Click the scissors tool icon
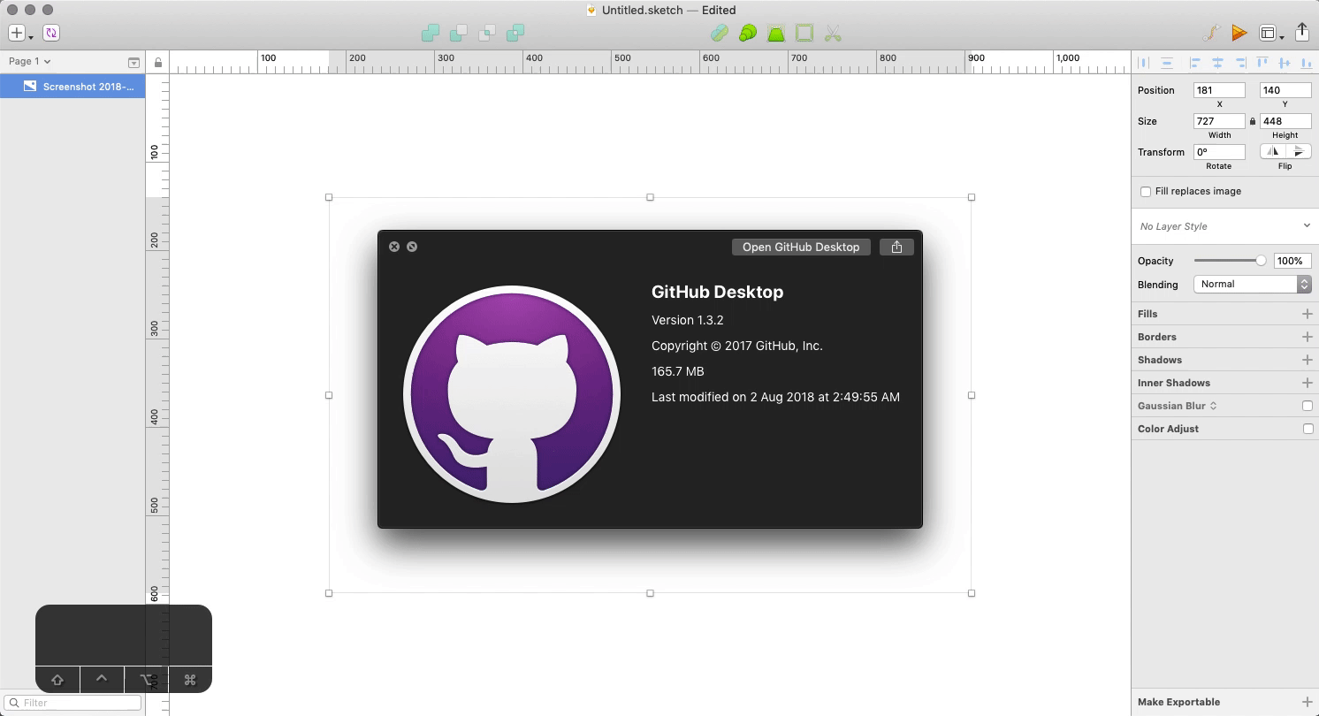The image size is (1319, 716). 833,34
